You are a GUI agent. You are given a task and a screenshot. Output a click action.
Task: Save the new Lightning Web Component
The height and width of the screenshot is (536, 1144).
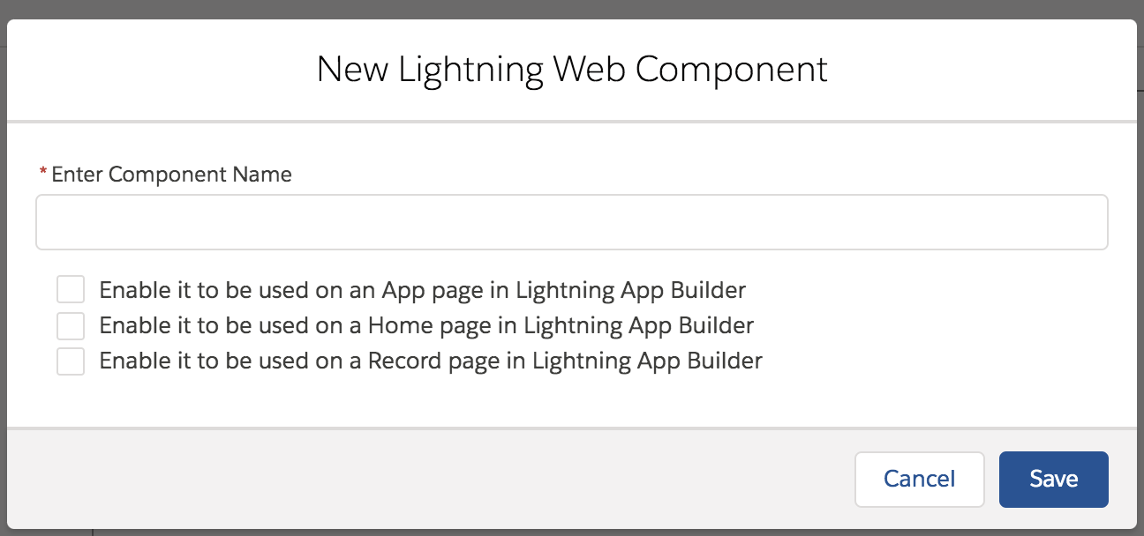[x=1053, y=479]
